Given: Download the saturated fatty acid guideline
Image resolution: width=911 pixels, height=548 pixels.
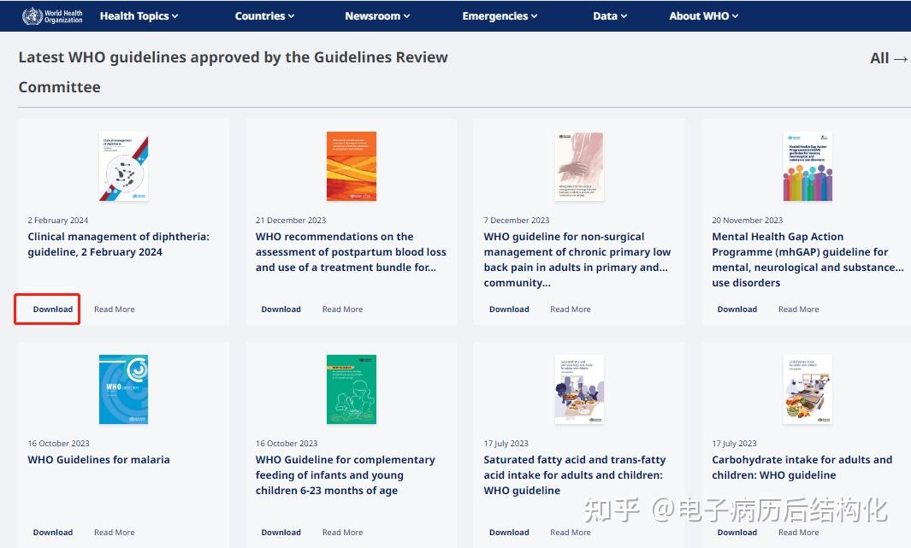Looking at the screenshot, I should 509,533.
